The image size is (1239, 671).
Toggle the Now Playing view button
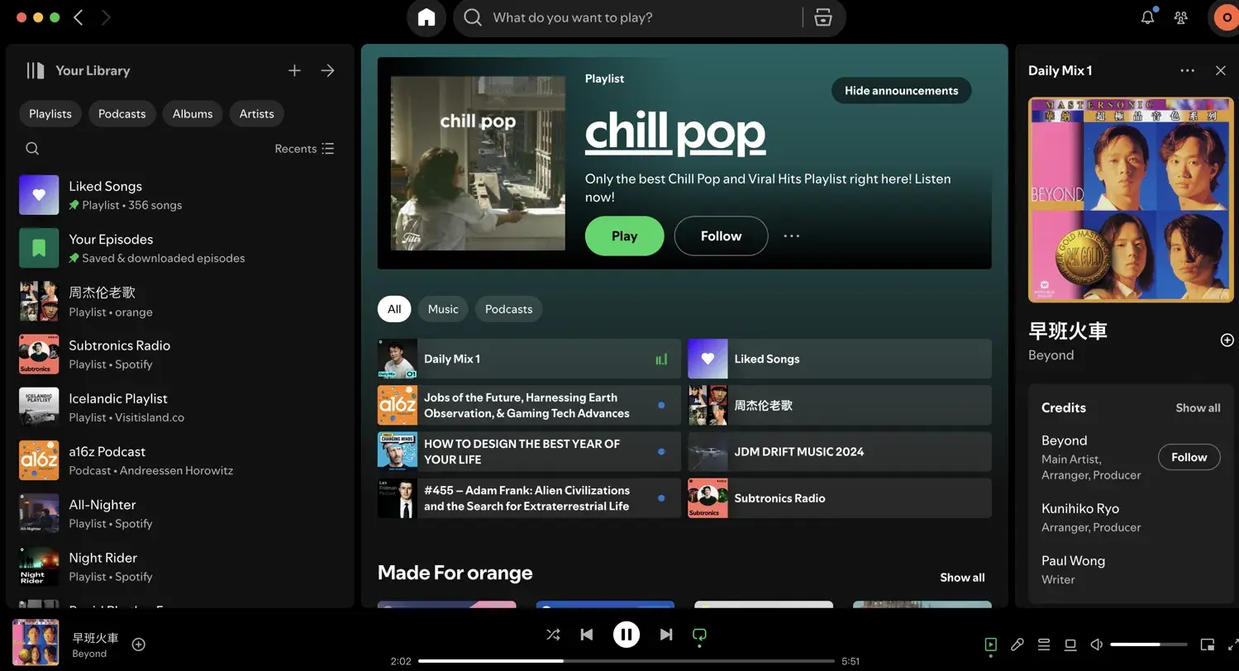991,645
